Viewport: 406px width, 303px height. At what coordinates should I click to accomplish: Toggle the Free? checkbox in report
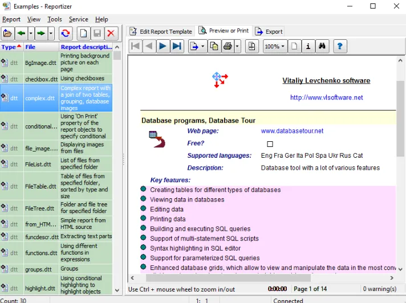pyautogui.click(x=270, y=144)
